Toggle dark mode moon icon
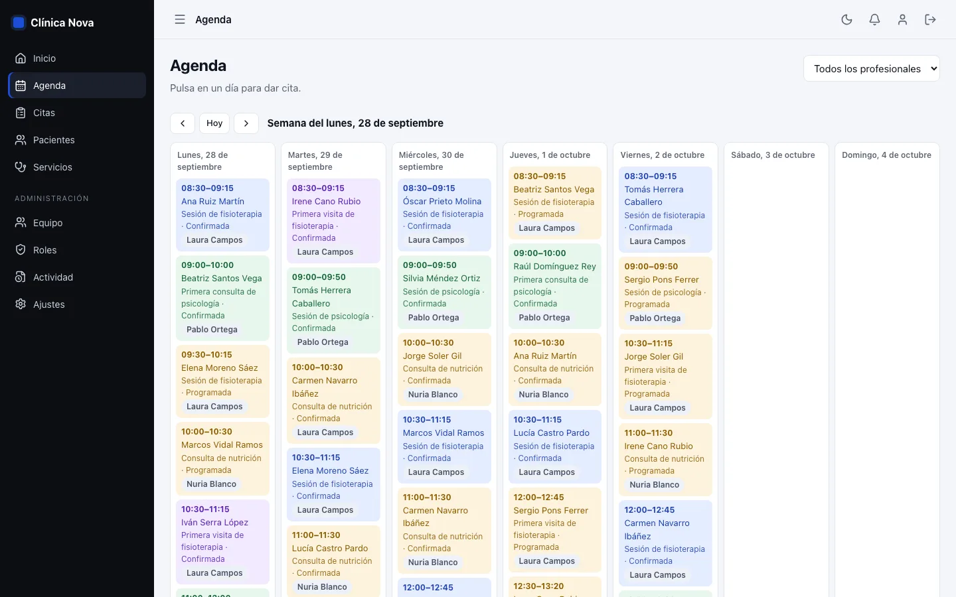Screen dimensions: 956x597 tap(846, 20)
